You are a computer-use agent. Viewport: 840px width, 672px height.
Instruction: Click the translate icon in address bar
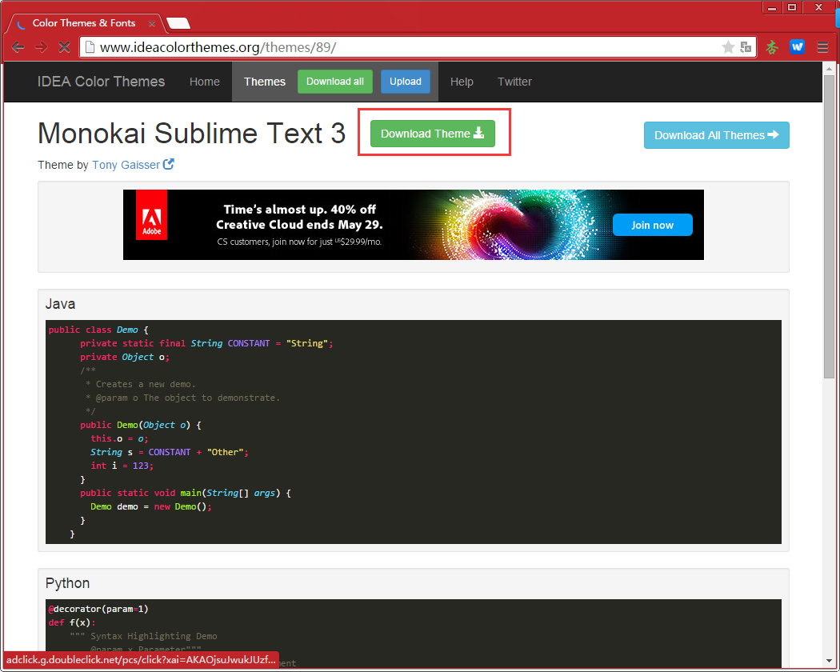click(745, 47)
